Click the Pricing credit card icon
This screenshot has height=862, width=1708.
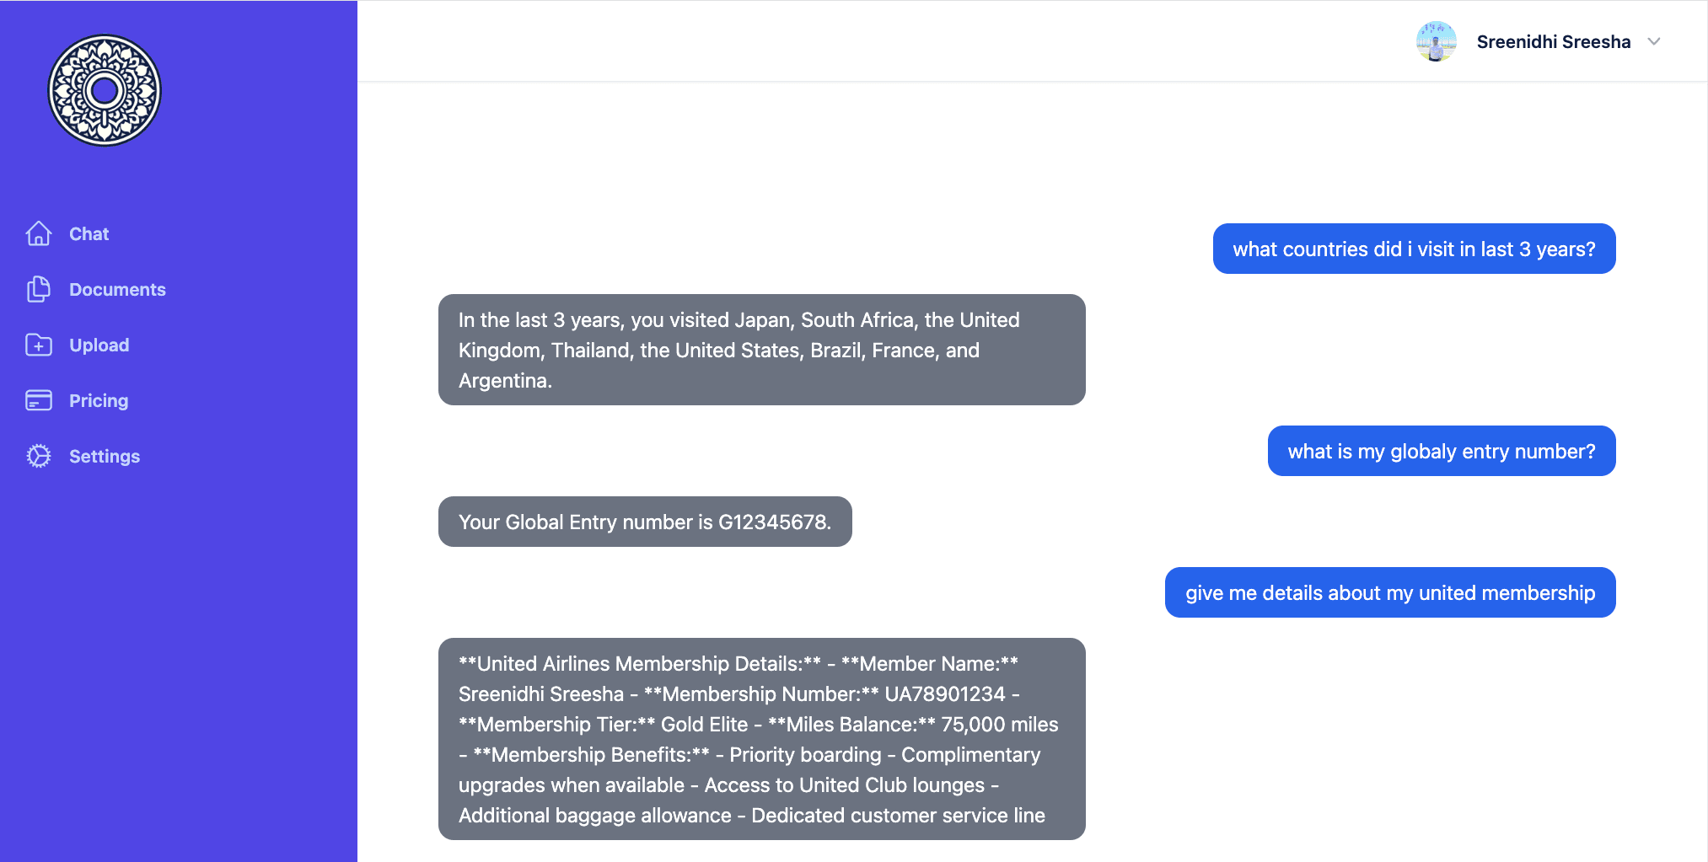(x=39, y=400)
